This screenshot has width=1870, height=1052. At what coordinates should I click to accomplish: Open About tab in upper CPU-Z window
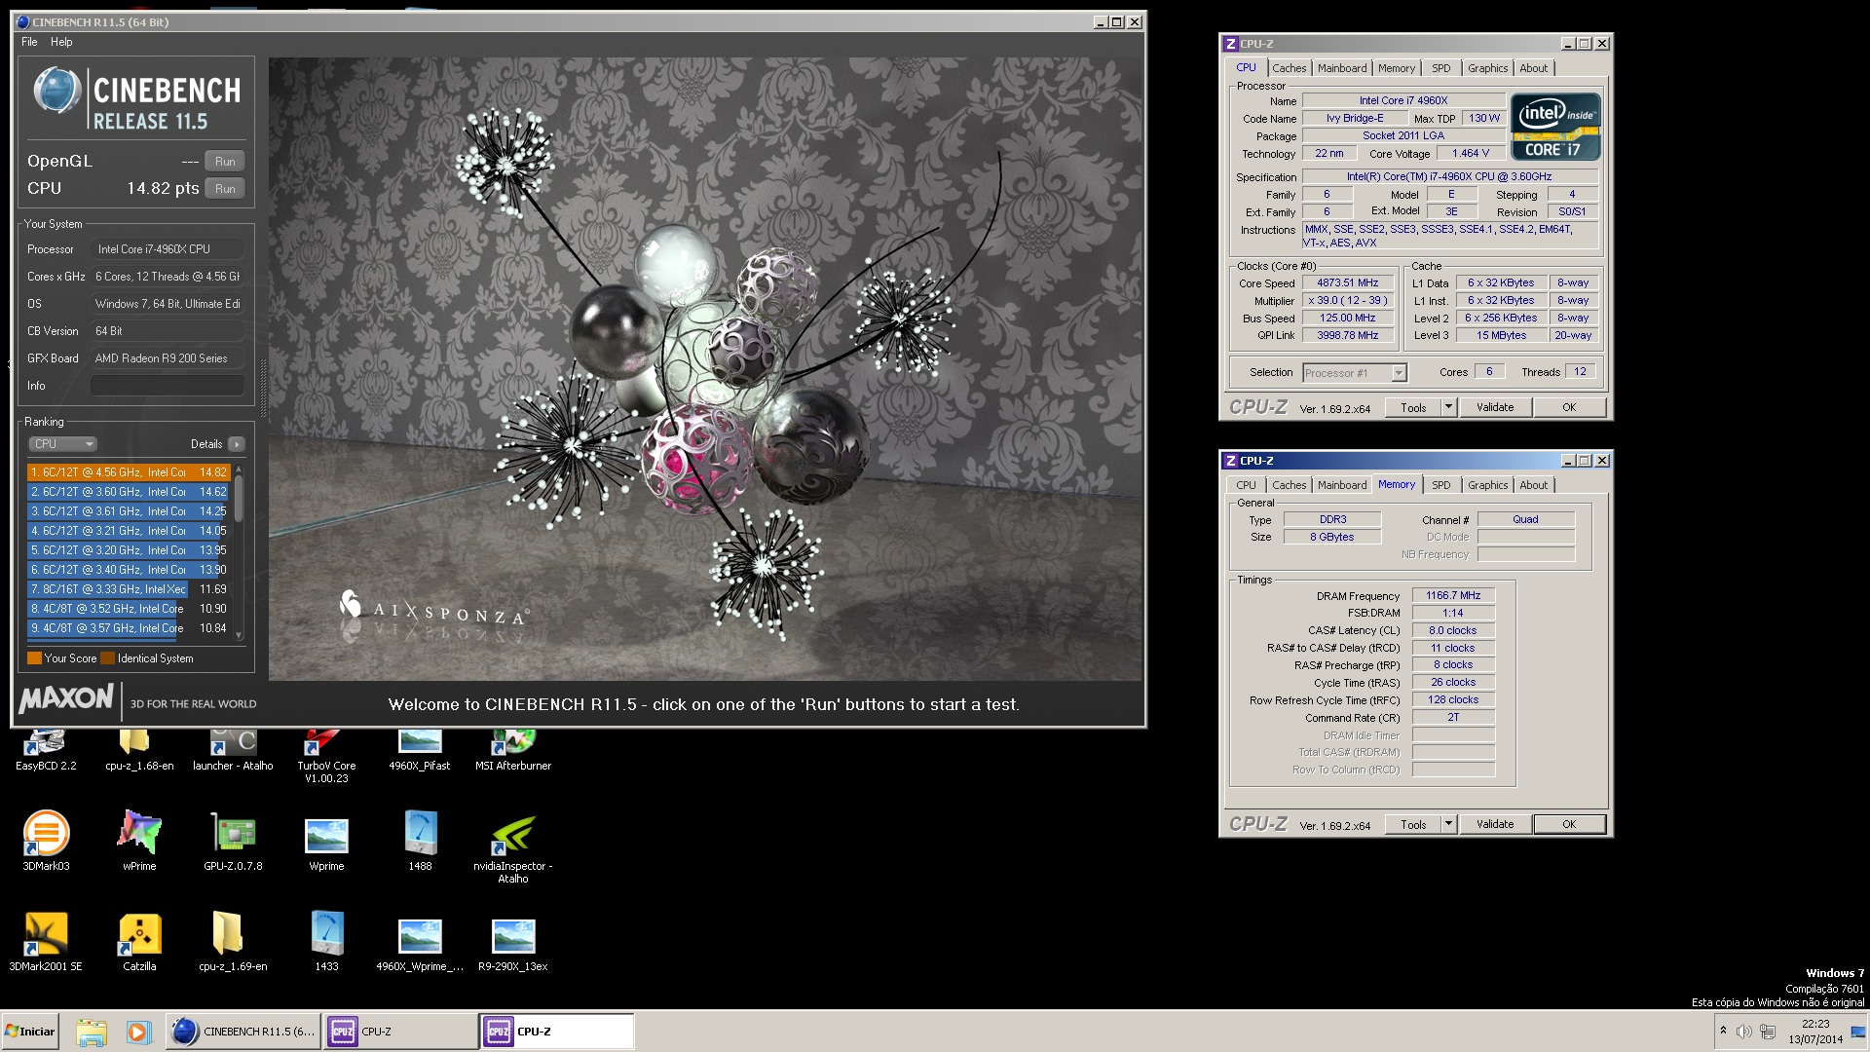[x=1534, y=68]
